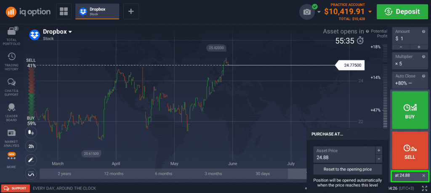Image resolution: width=431 pixels, height=193 pixels.
Task: Open the indicators wave icon
Action: tap(31, 174)
